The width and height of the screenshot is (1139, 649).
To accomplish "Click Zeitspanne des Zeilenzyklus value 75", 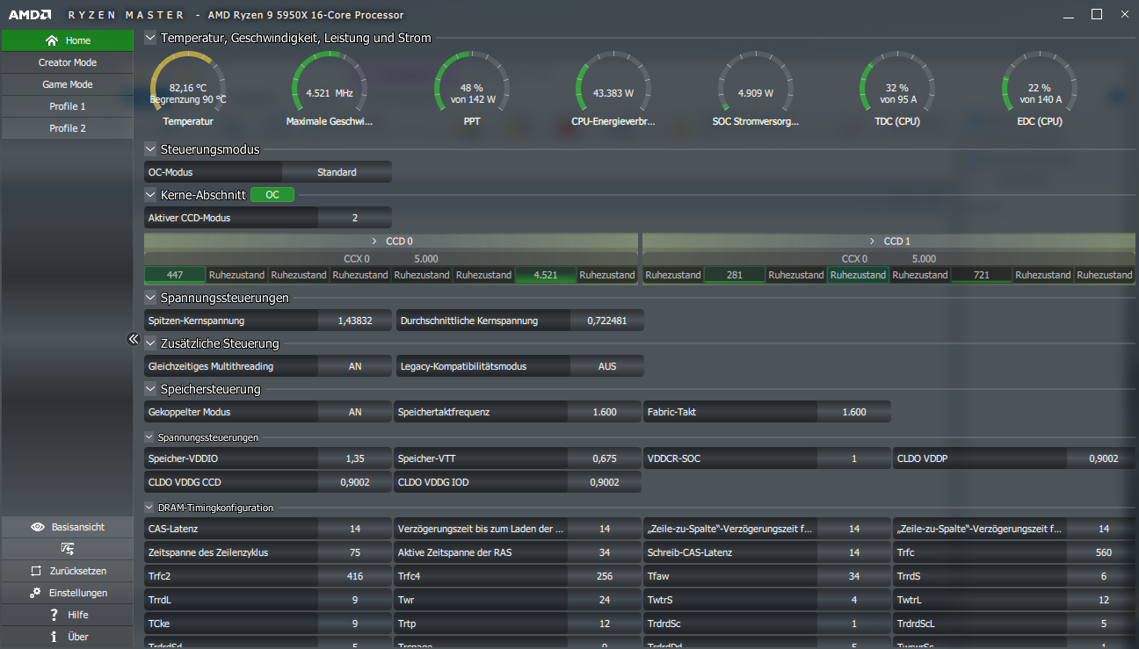I will (355, 552).
